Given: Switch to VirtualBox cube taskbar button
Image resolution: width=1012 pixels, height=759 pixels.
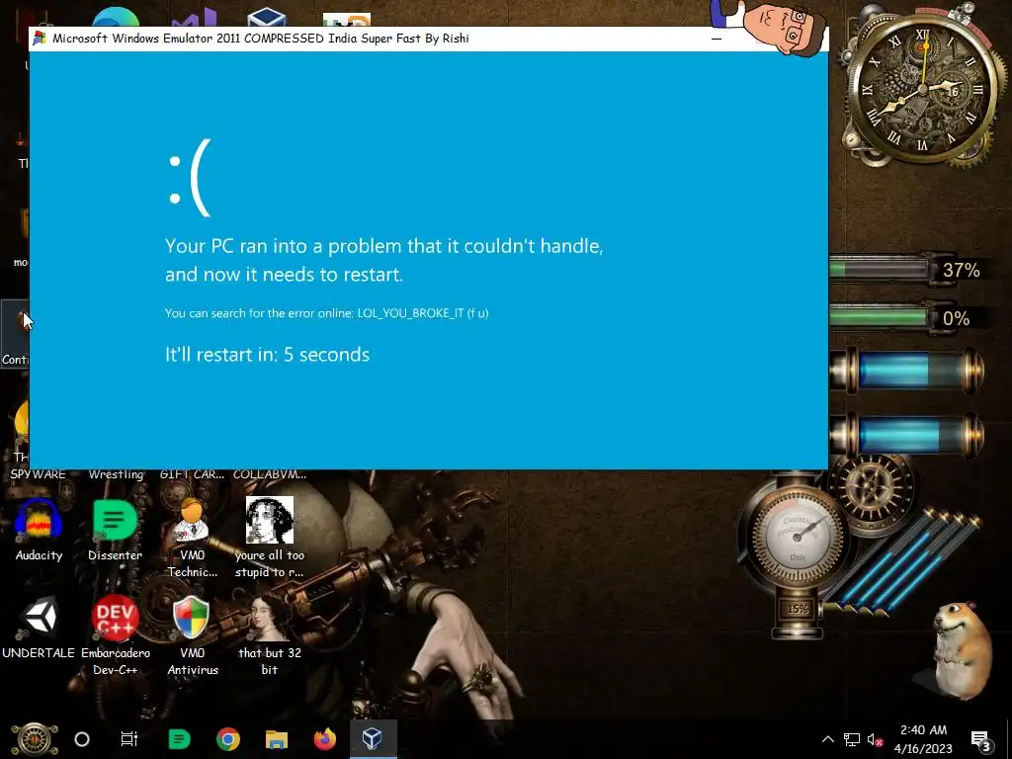Looking at the screenshot, I should click(x=373, y=739).
